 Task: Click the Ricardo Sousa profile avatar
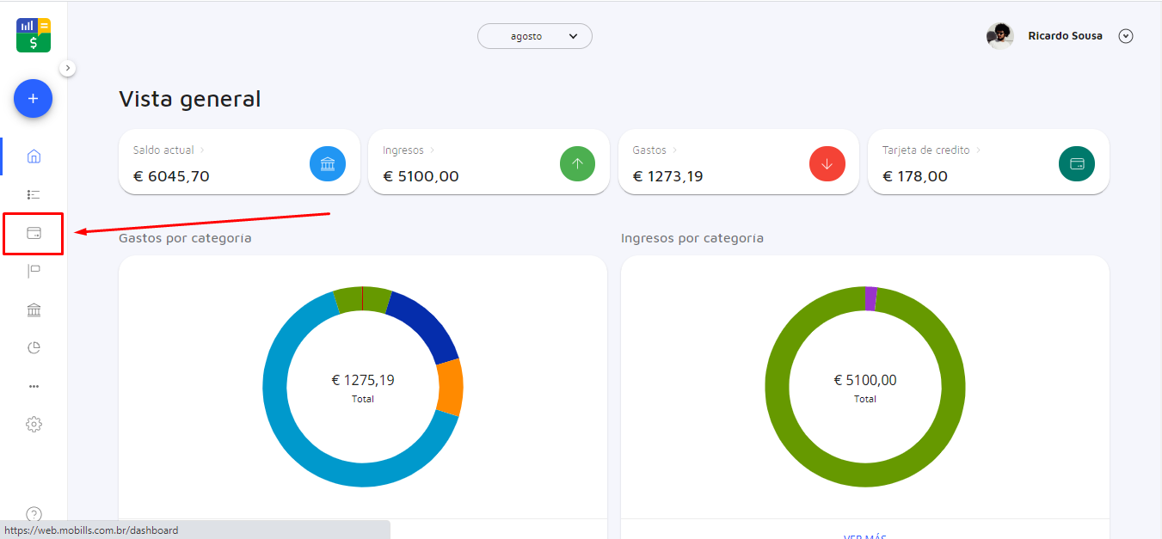coord(999,36)
